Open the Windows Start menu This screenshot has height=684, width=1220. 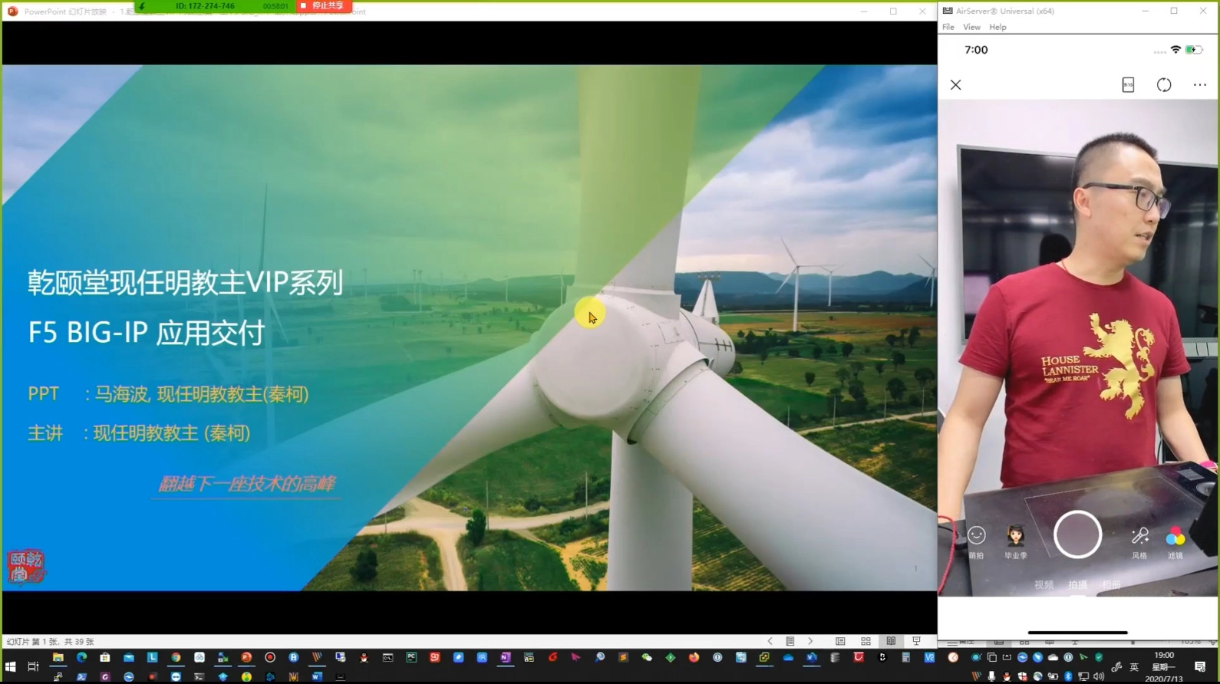tap(10, 667)
